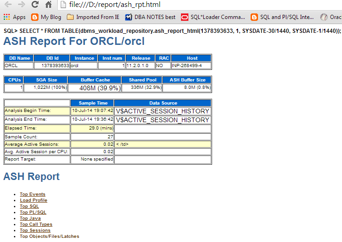This screenshot has height=242, width=342.
Task: Click the DBA NOTES best bookmark icon
Action: (x=129, y=17)
